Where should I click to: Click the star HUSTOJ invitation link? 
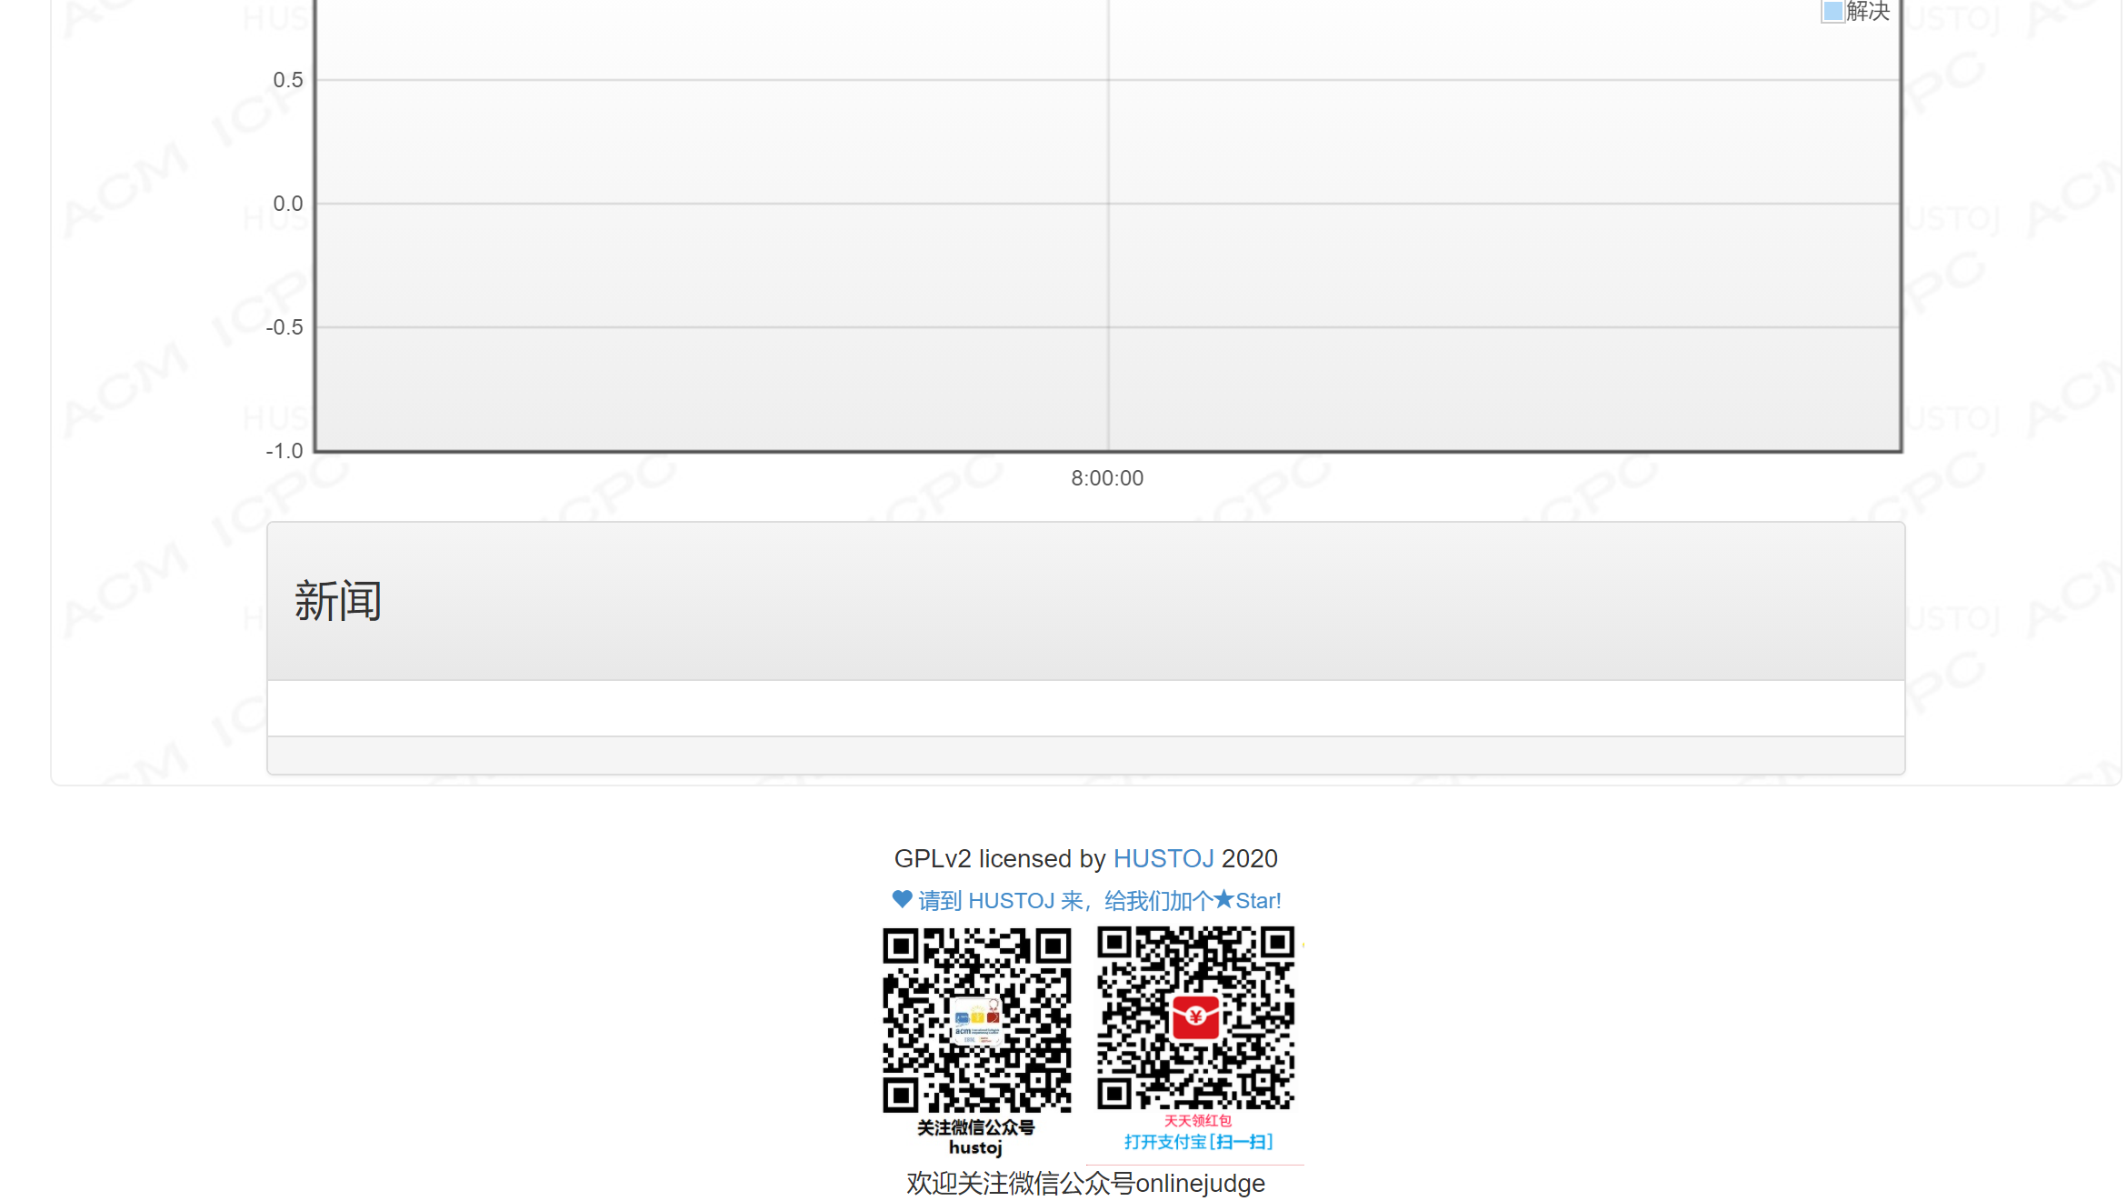1086,900
